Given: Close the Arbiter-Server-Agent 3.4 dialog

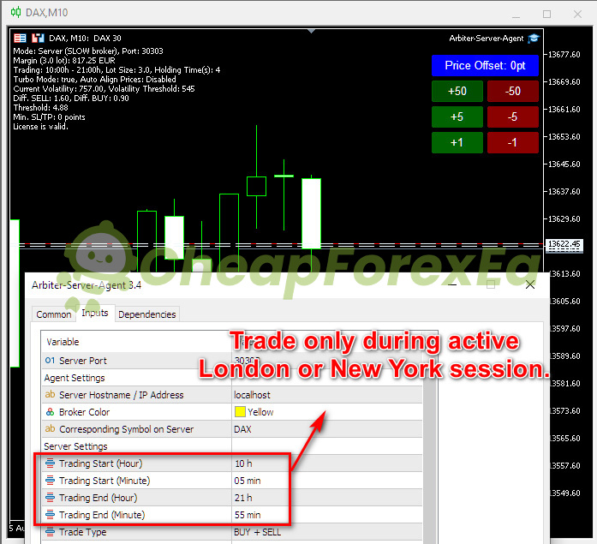Looking at the screenshot, I should pos(530,284).
